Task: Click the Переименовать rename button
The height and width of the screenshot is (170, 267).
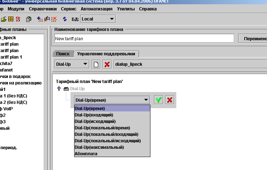Action: coord(253,38)
